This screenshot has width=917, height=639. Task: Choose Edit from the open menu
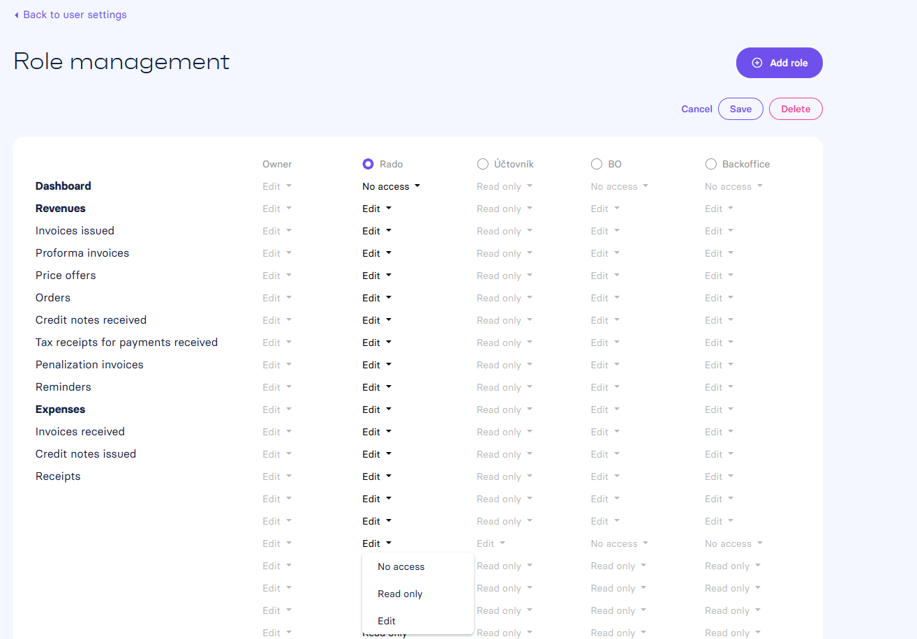[x=417, y=621]
